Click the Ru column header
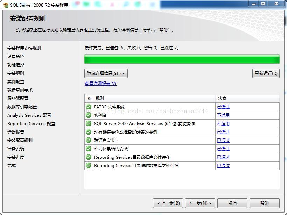Viewport: 287px width, 215px height. tap(89, 99)
